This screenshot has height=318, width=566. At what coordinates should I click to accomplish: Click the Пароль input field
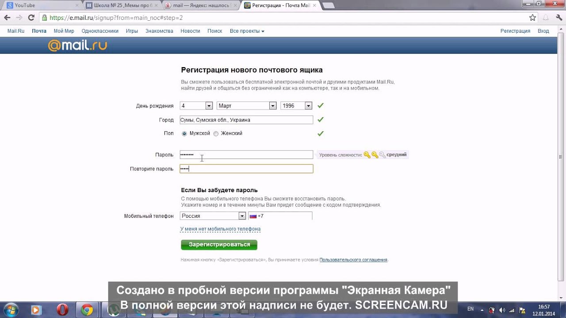tap(246, 155)
